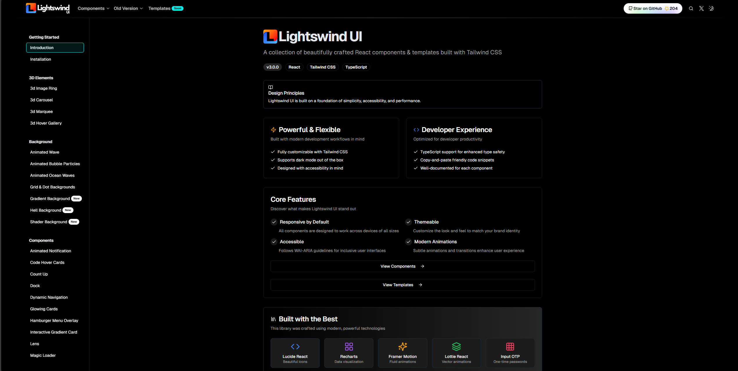Click the Recharts technology card title
The width and height of the screenshot is (738, 371).
[x=349, y=356]
